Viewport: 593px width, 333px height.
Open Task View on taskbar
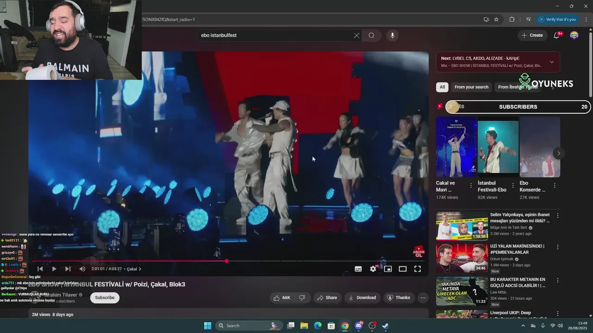(290, 326)
